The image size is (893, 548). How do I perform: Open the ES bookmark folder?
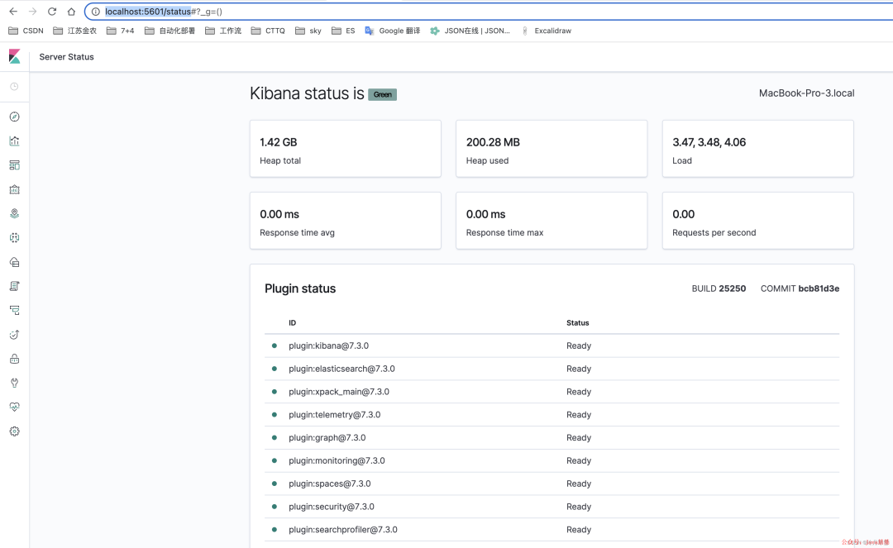343,31
